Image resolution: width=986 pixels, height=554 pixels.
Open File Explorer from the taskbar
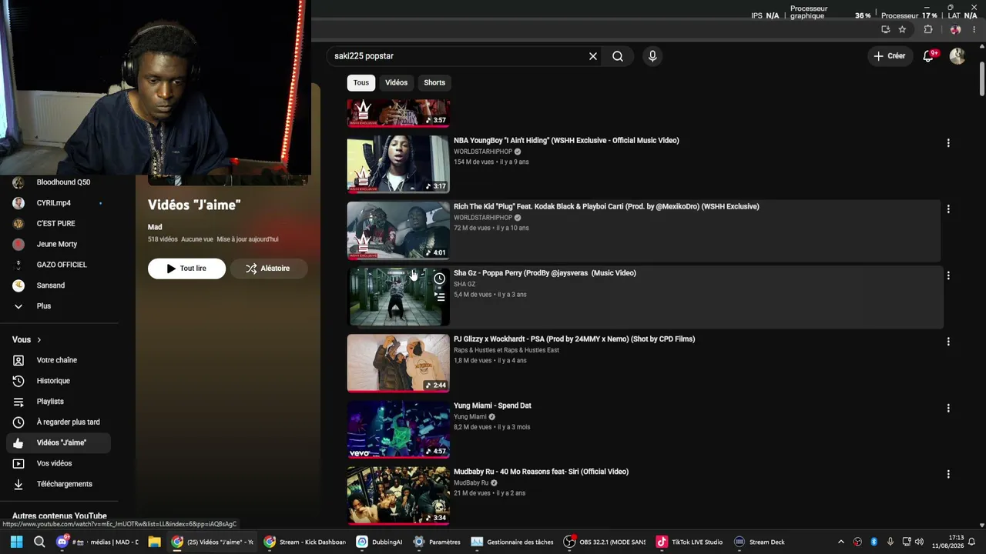(154, 542)
